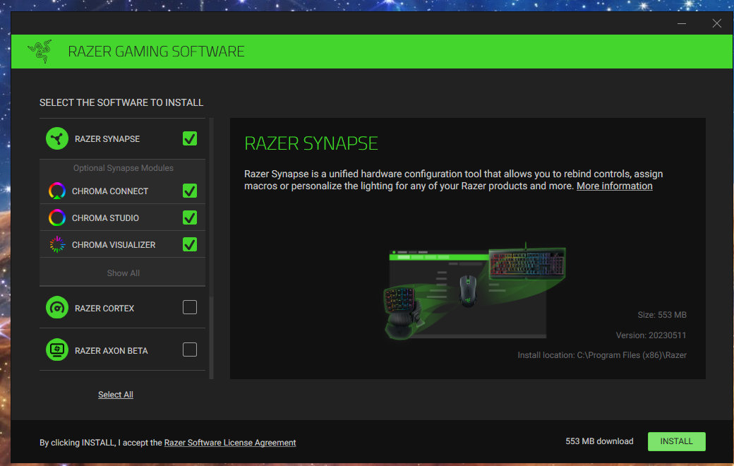Click the Chroma Studio rainbow circle icon
Image resolution: width=734 pixels, height=466 pixels.
[x=57, y=217]
